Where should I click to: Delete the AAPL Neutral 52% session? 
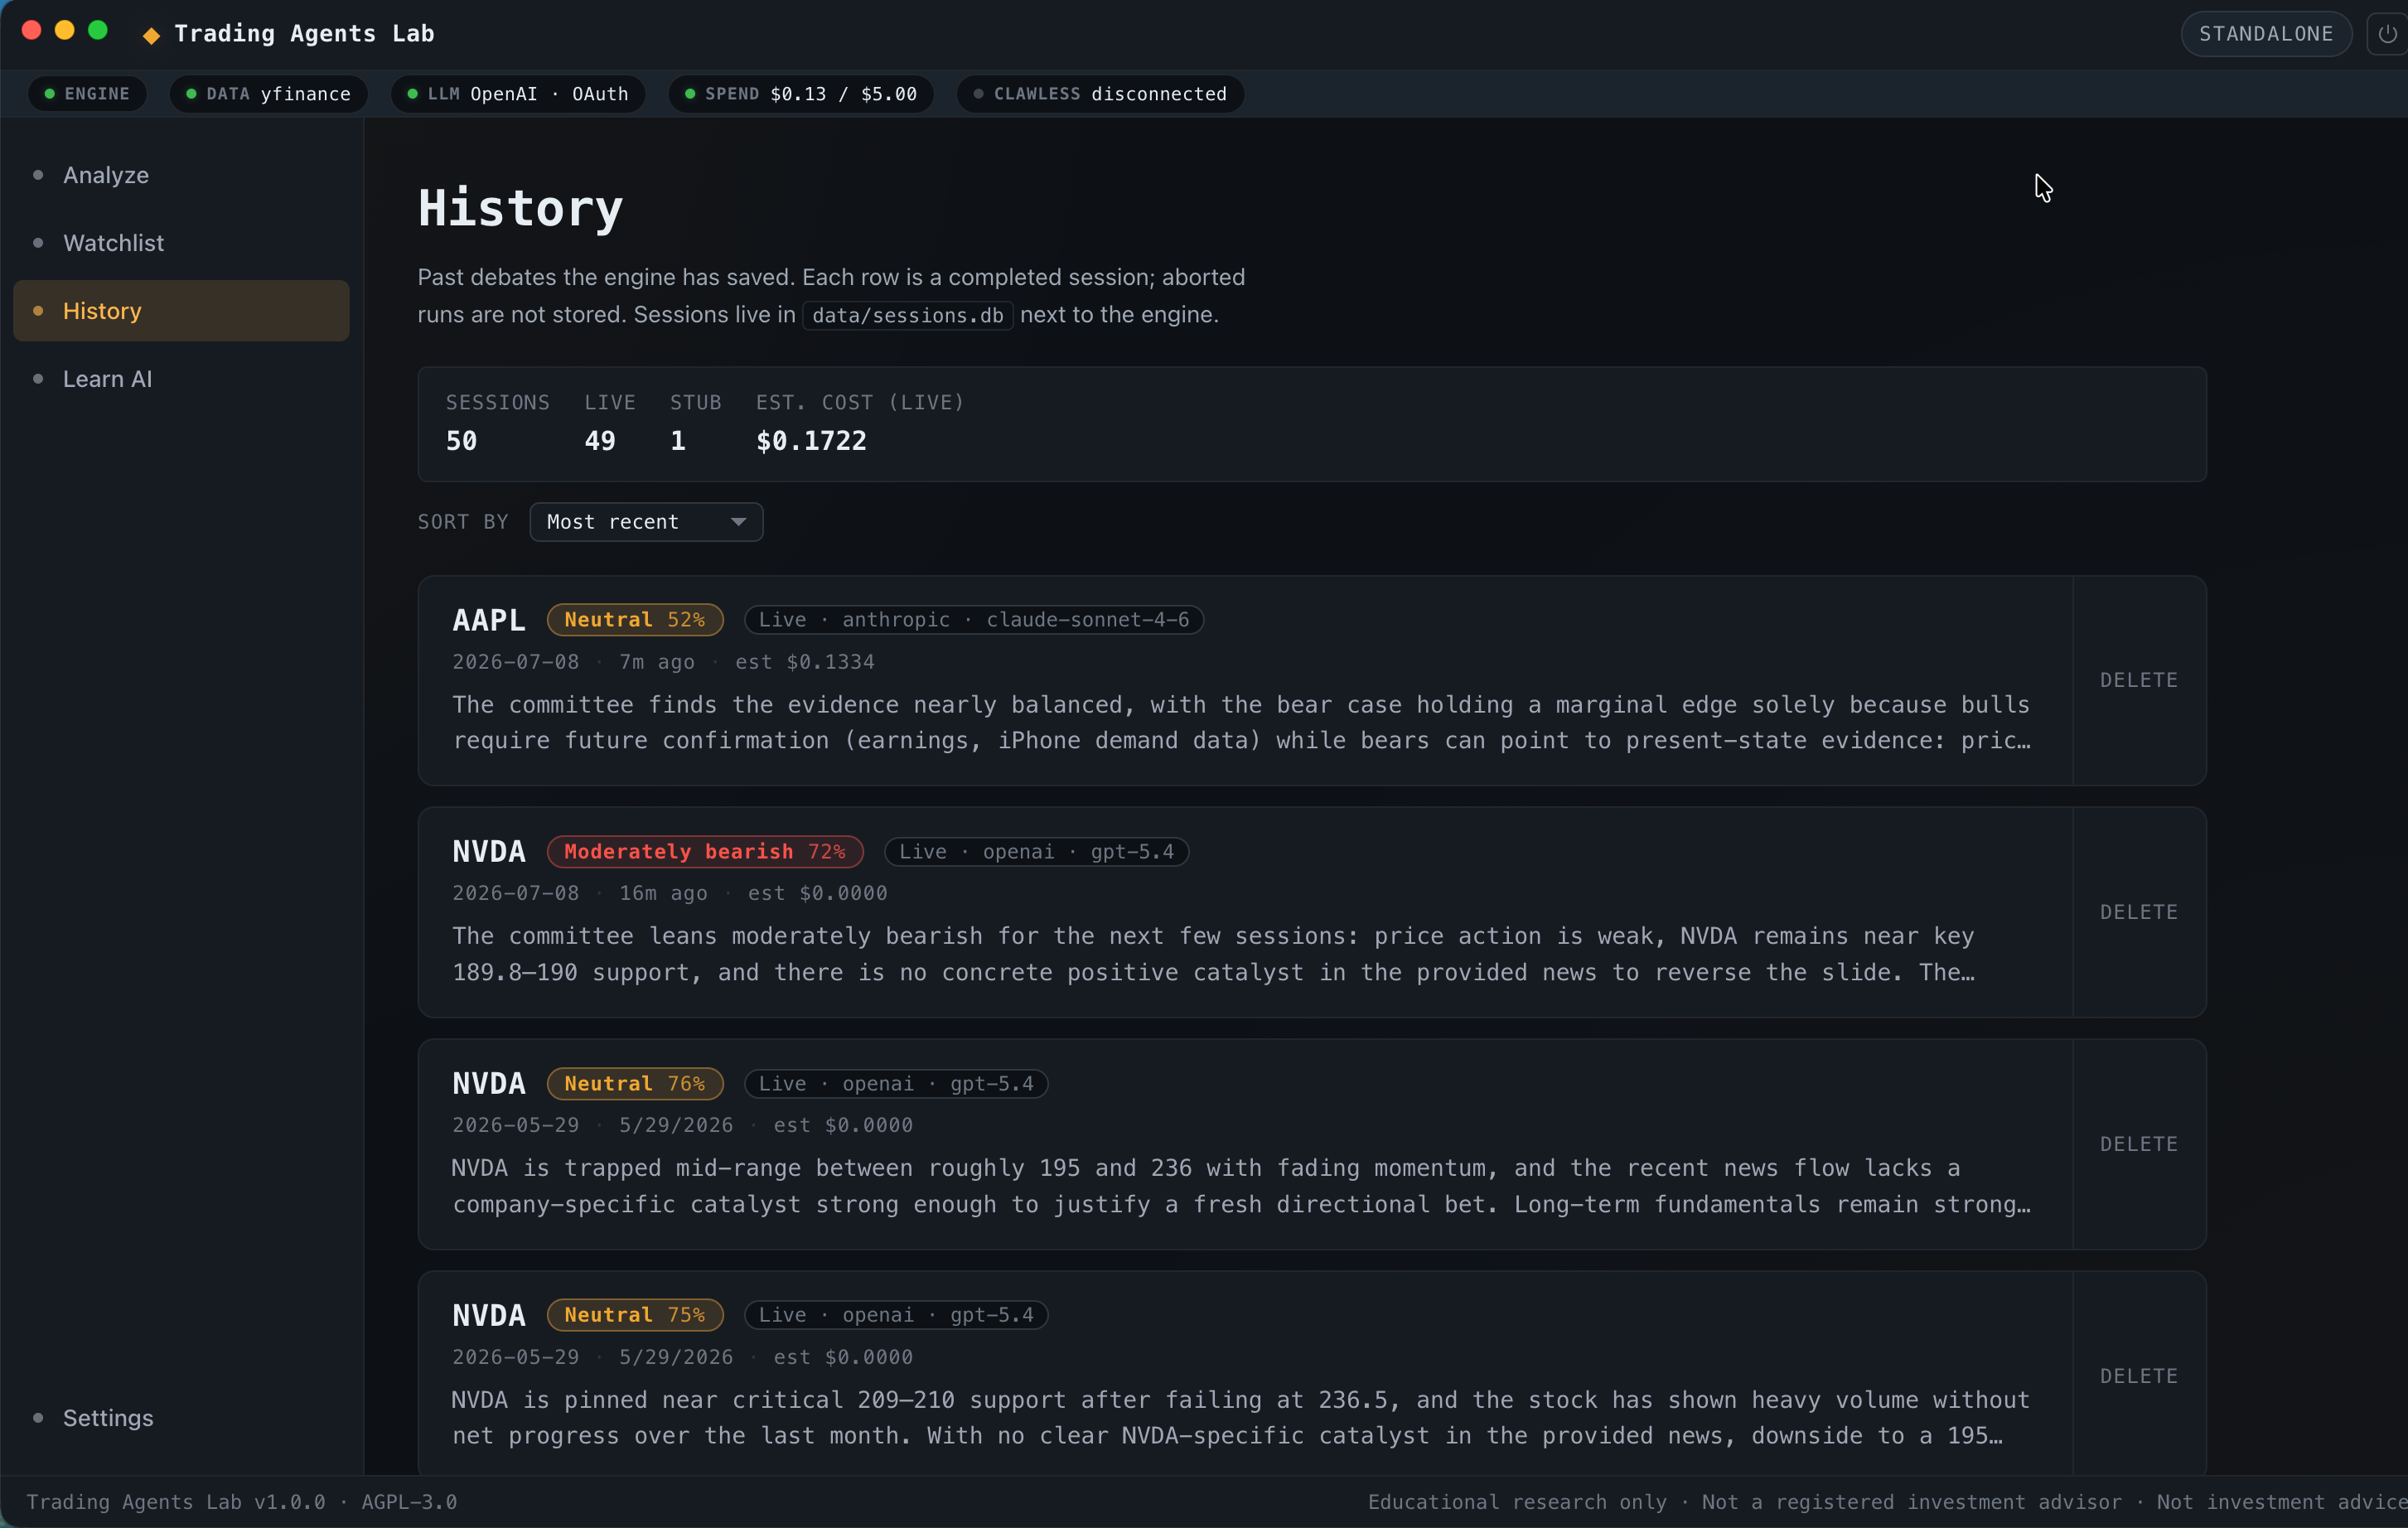tap(2139, 680)
